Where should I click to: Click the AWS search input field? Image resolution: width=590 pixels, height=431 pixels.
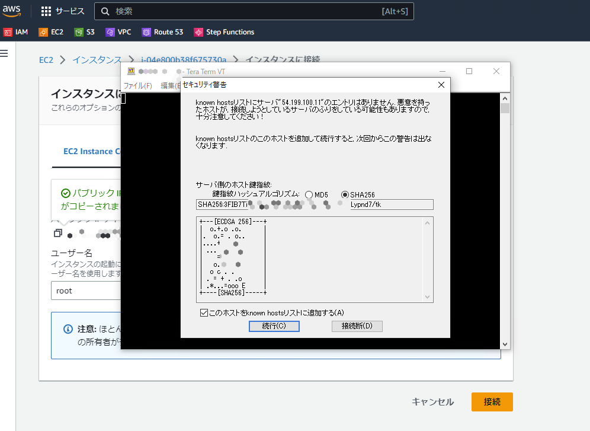tap(254, 11)
